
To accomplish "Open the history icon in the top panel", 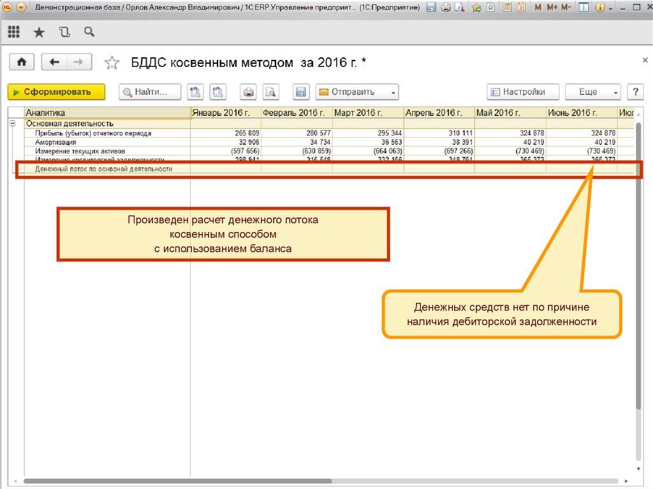I will (x=64, y=32).
